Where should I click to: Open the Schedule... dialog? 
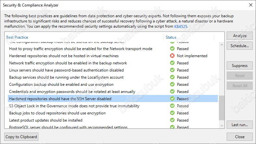239,46
